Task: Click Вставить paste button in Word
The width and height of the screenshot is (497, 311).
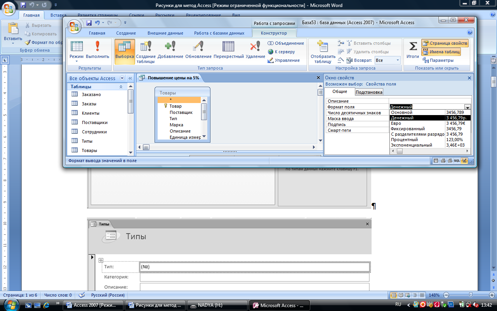Action: (x=13, y=33)
